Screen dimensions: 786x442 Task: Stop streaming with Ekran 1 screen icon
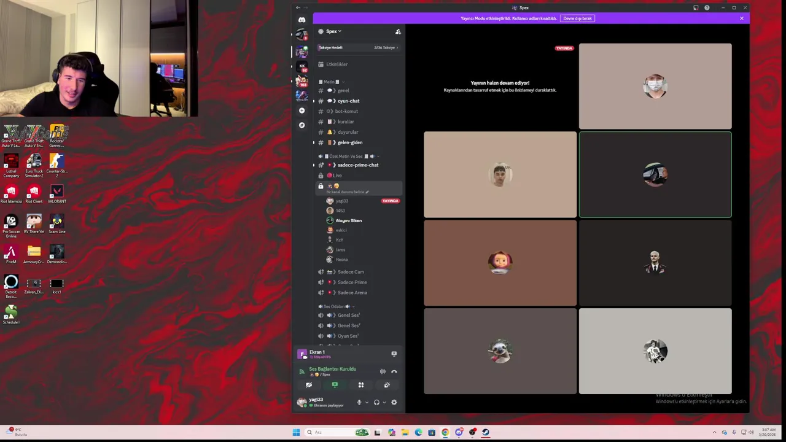coord(394,354)
